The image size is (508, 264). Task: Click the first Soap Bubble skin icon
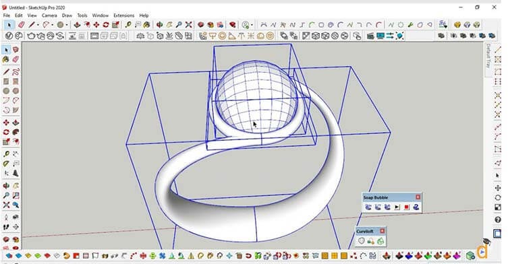point(368,207)
